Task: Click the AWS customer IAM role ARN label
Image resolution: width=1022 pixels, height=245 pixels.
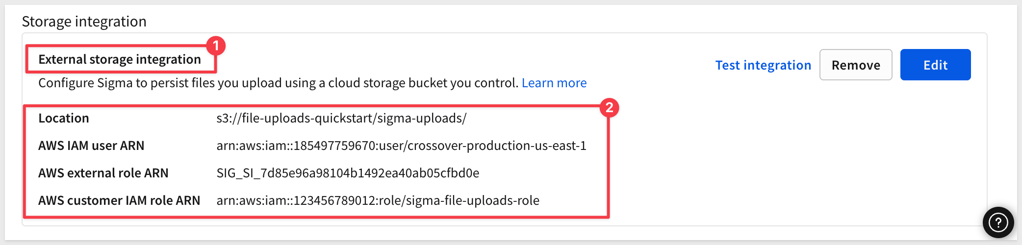Action: 119,200
